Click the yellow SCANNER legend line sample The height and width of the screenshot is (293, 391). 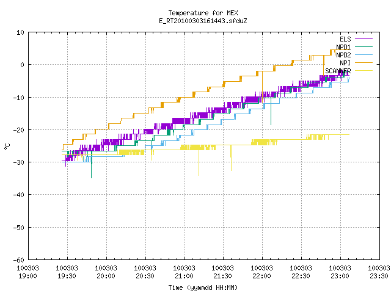364,71
